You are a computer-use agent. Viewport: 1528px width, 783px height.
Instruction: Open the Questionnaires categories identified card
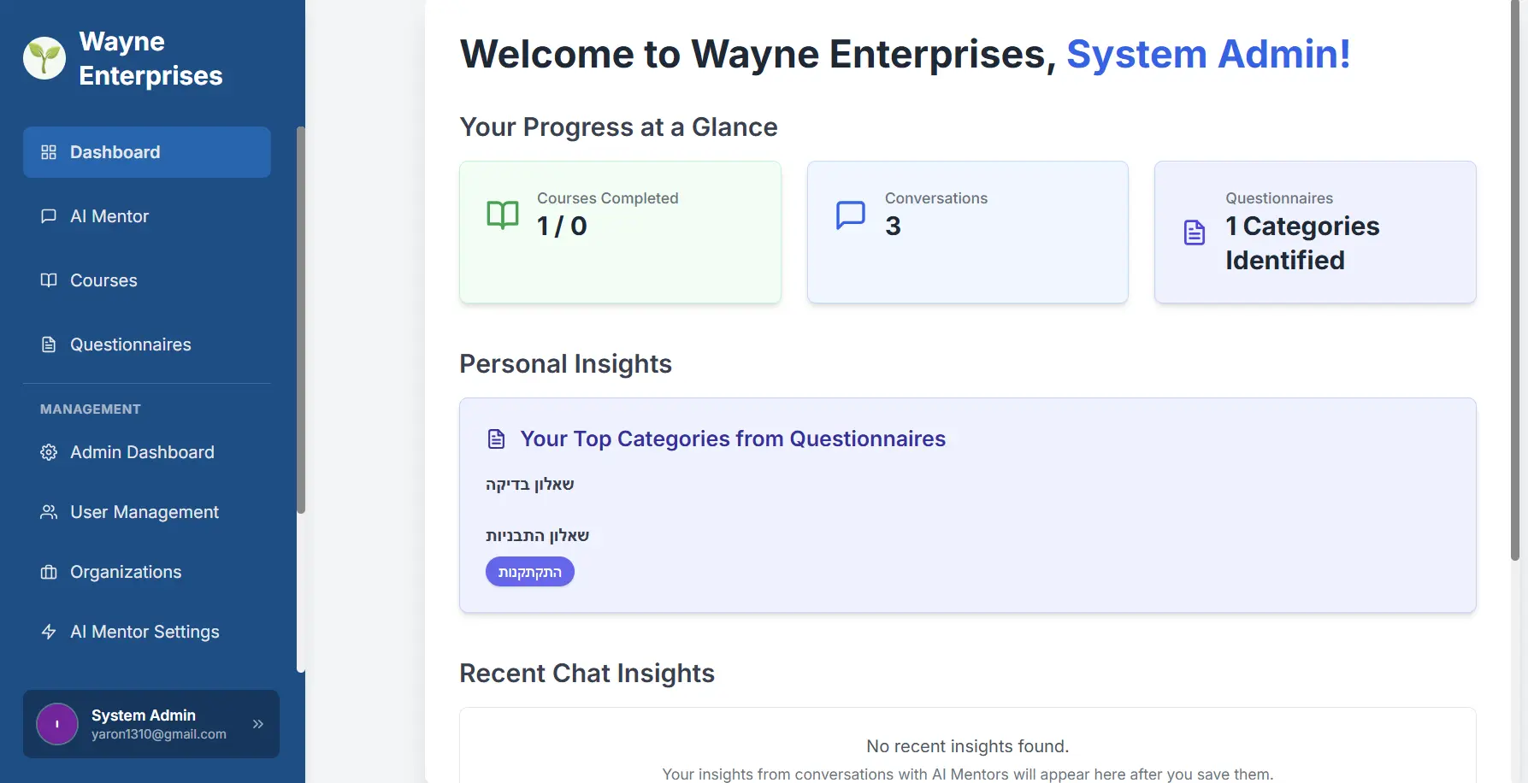(1315, 233)
